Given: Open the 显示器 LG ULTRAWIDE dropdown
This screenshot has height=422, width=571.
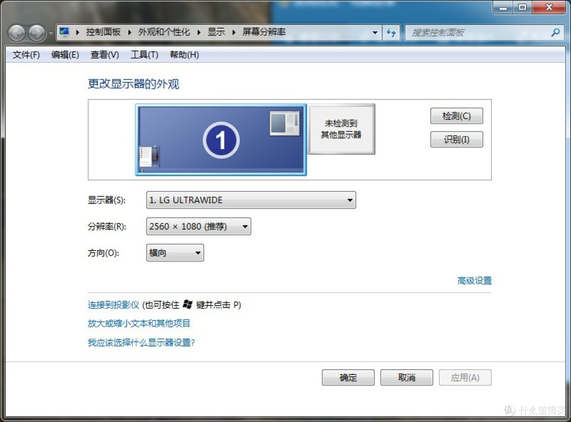Looking at the screenshot, I should (x=251, y=200).
